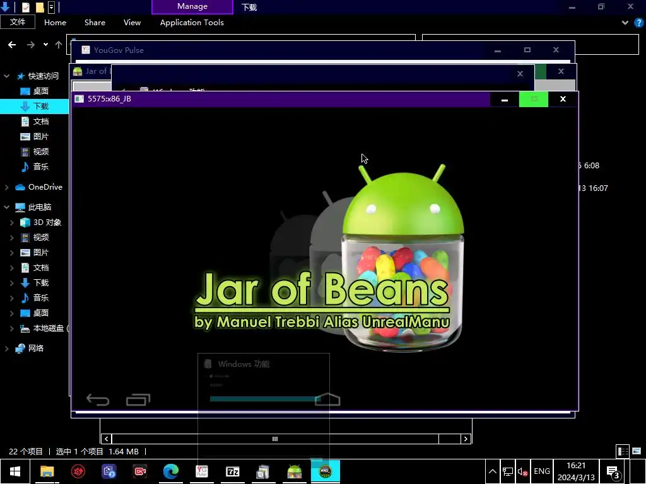Open 7-Zip taskbar icon
Image resolution: width=646 pixels, height=484 pixels.
[x=232, y=471]
